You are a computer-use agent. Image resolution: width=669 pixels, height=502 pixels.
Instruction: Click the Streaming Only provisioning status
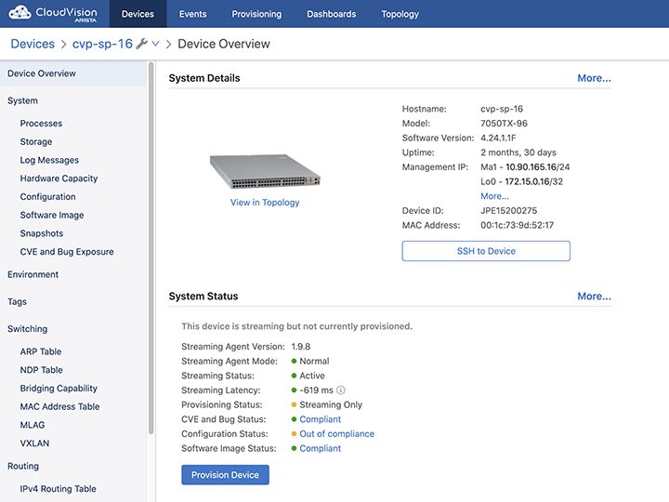(x=331, y=404)
